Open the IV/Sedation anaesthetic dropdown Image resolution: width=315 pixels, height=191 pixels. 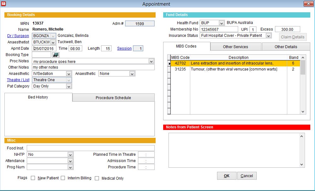coord(69,74)
